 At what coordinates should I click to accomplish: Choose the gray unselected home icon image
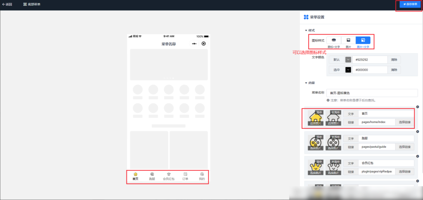click(x=333, y=118)
